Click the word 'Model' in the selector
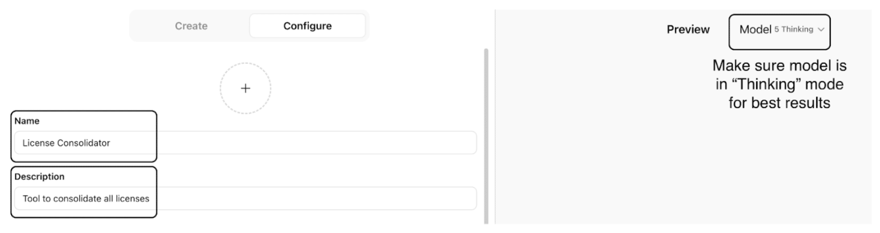The image size is (880, 233). click(755, 30)
